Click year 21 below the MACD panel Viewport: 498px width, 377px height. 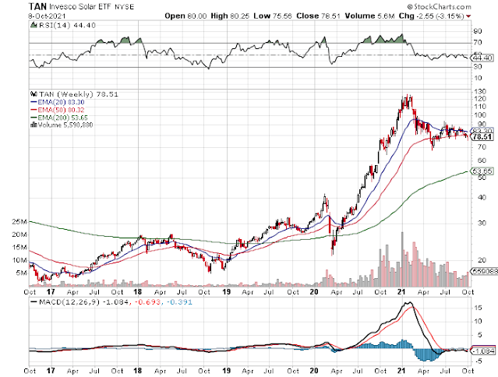pyautogui.click(x=402, y=370)
